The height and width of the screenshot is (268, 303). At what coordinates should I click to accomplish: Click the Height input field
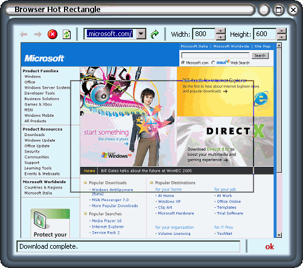click(265, 34)
